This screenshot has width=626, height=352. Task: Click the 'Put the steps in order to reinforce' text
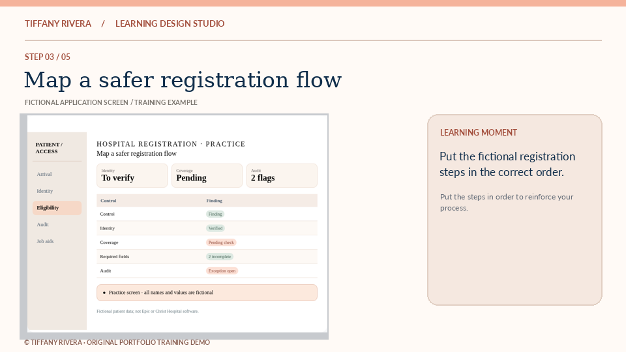click(x=507, y=202)
